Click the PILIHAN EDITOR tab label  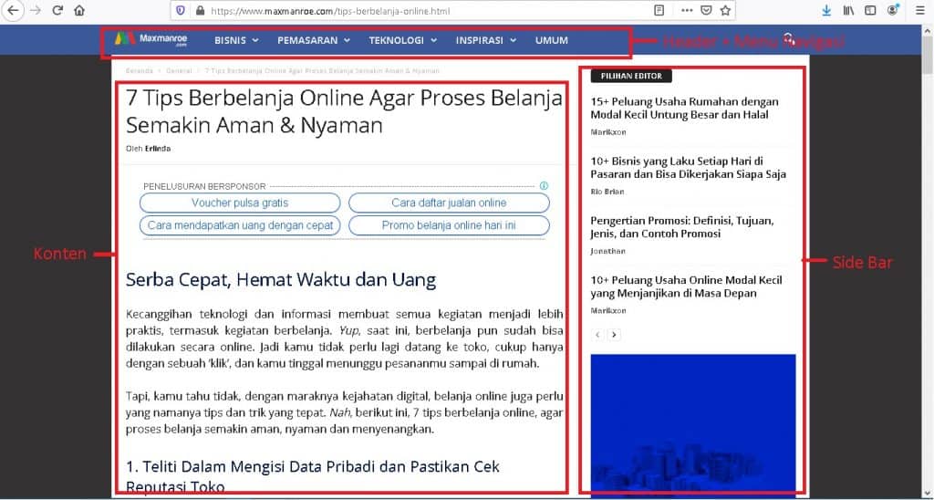[631, 77]
